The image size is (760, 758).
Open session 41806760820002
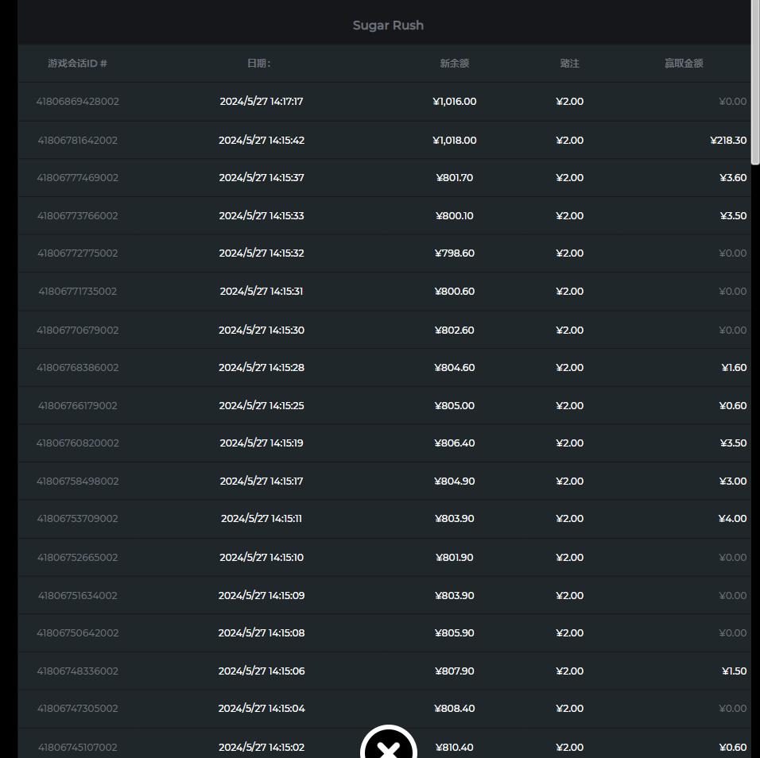click(x=78, y=443)
